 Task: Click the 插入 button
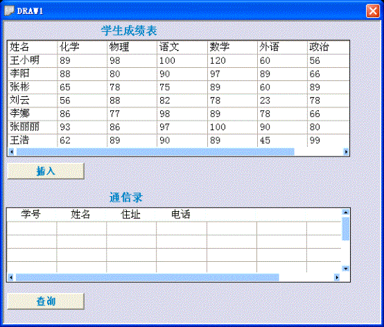coord(46,171)
